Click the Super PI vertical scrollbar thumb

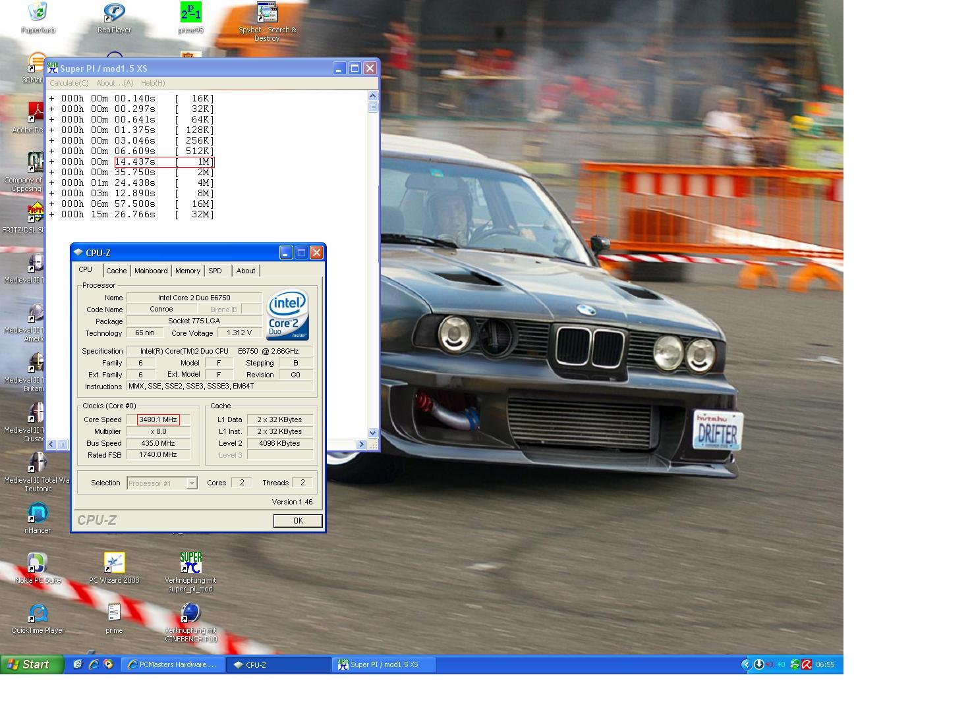[373, 107]
